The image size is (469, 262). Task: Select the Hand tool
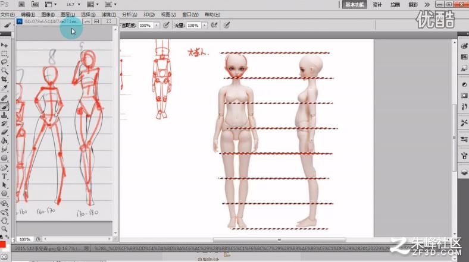point(4,221)
